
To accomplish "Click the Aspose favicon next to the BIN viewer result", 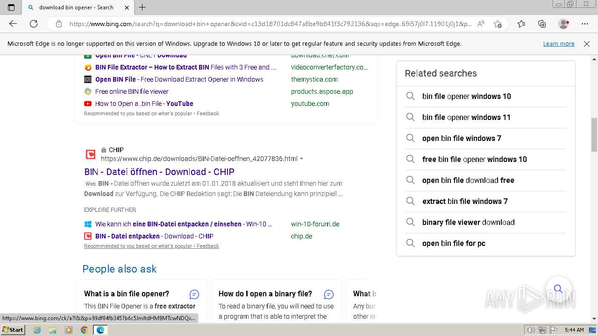I will point(88,91).
